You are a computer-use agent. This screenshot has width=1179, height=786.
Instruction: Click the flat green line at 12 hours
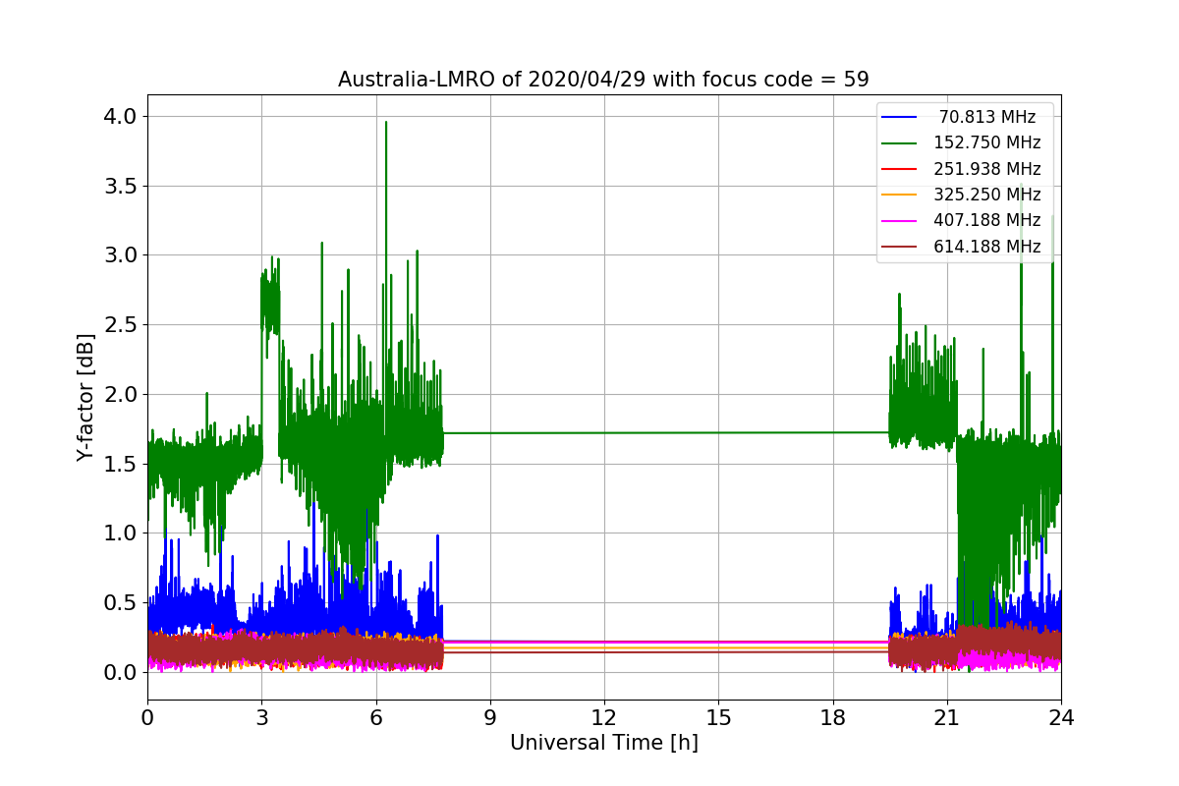point(604,432)
